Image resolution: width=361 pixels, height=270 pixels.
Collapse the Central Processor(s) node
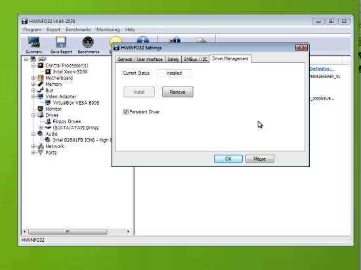[x=33, y=66]
